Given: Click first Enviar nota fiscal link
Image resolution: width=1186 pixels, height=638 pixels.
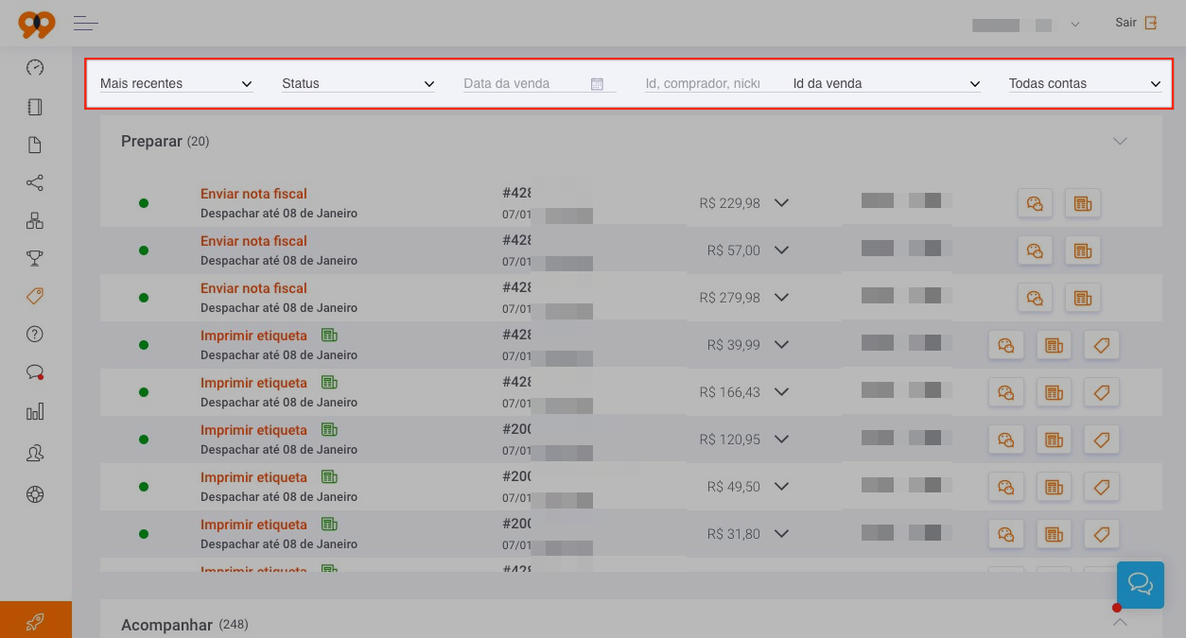Looking at the screenshot, I should click(253, 194).
